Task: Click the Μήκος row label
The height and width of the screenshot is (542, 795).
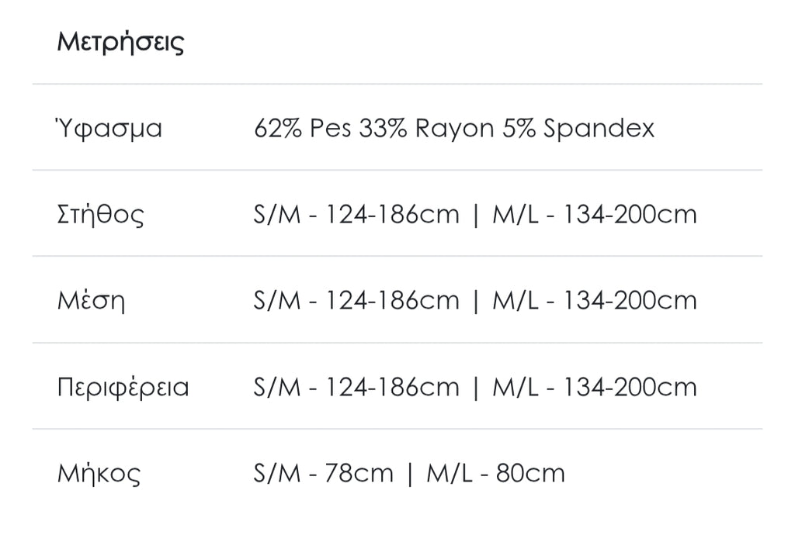Action: coord(99,473)
